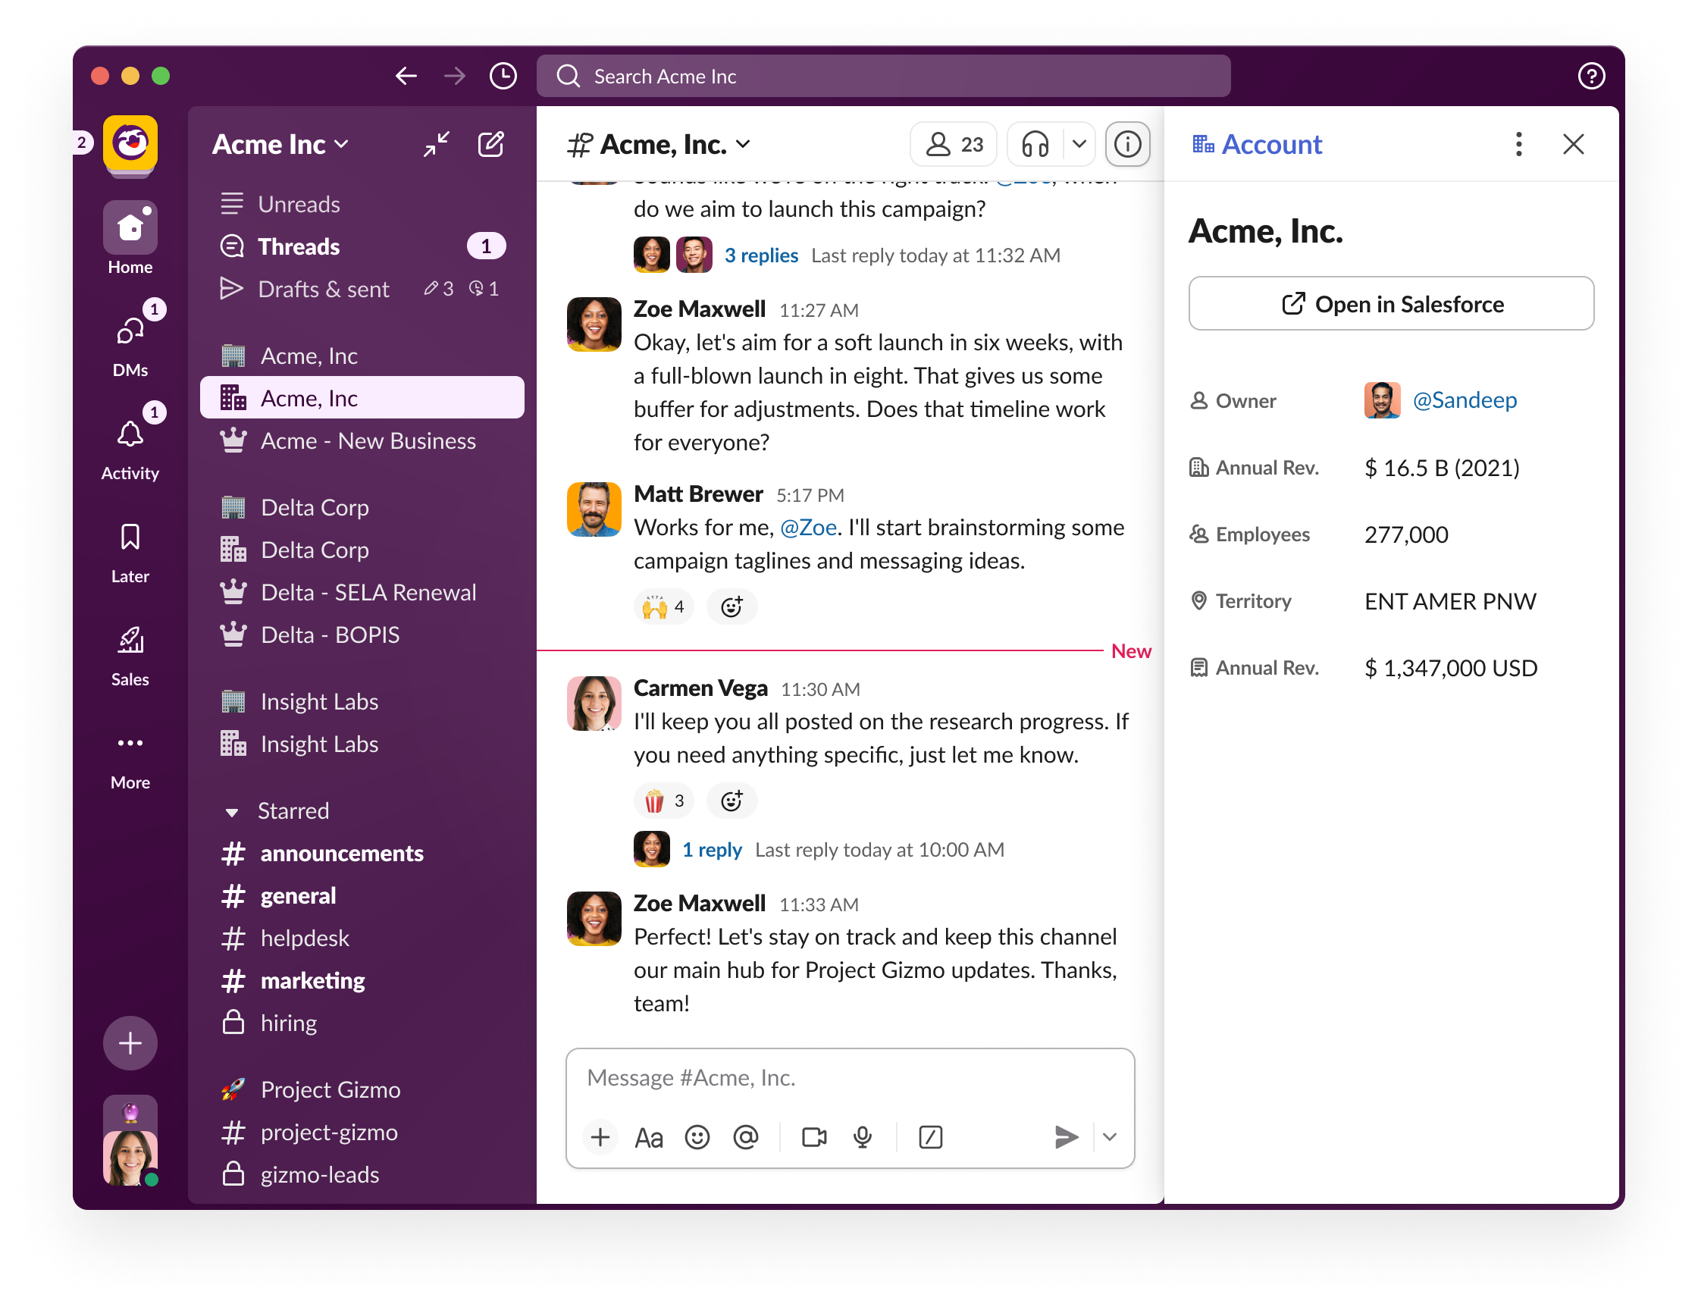Open the emoji picker in composer
The width and height of the screenshot is (1698, 1310).
coord(697,1137)
